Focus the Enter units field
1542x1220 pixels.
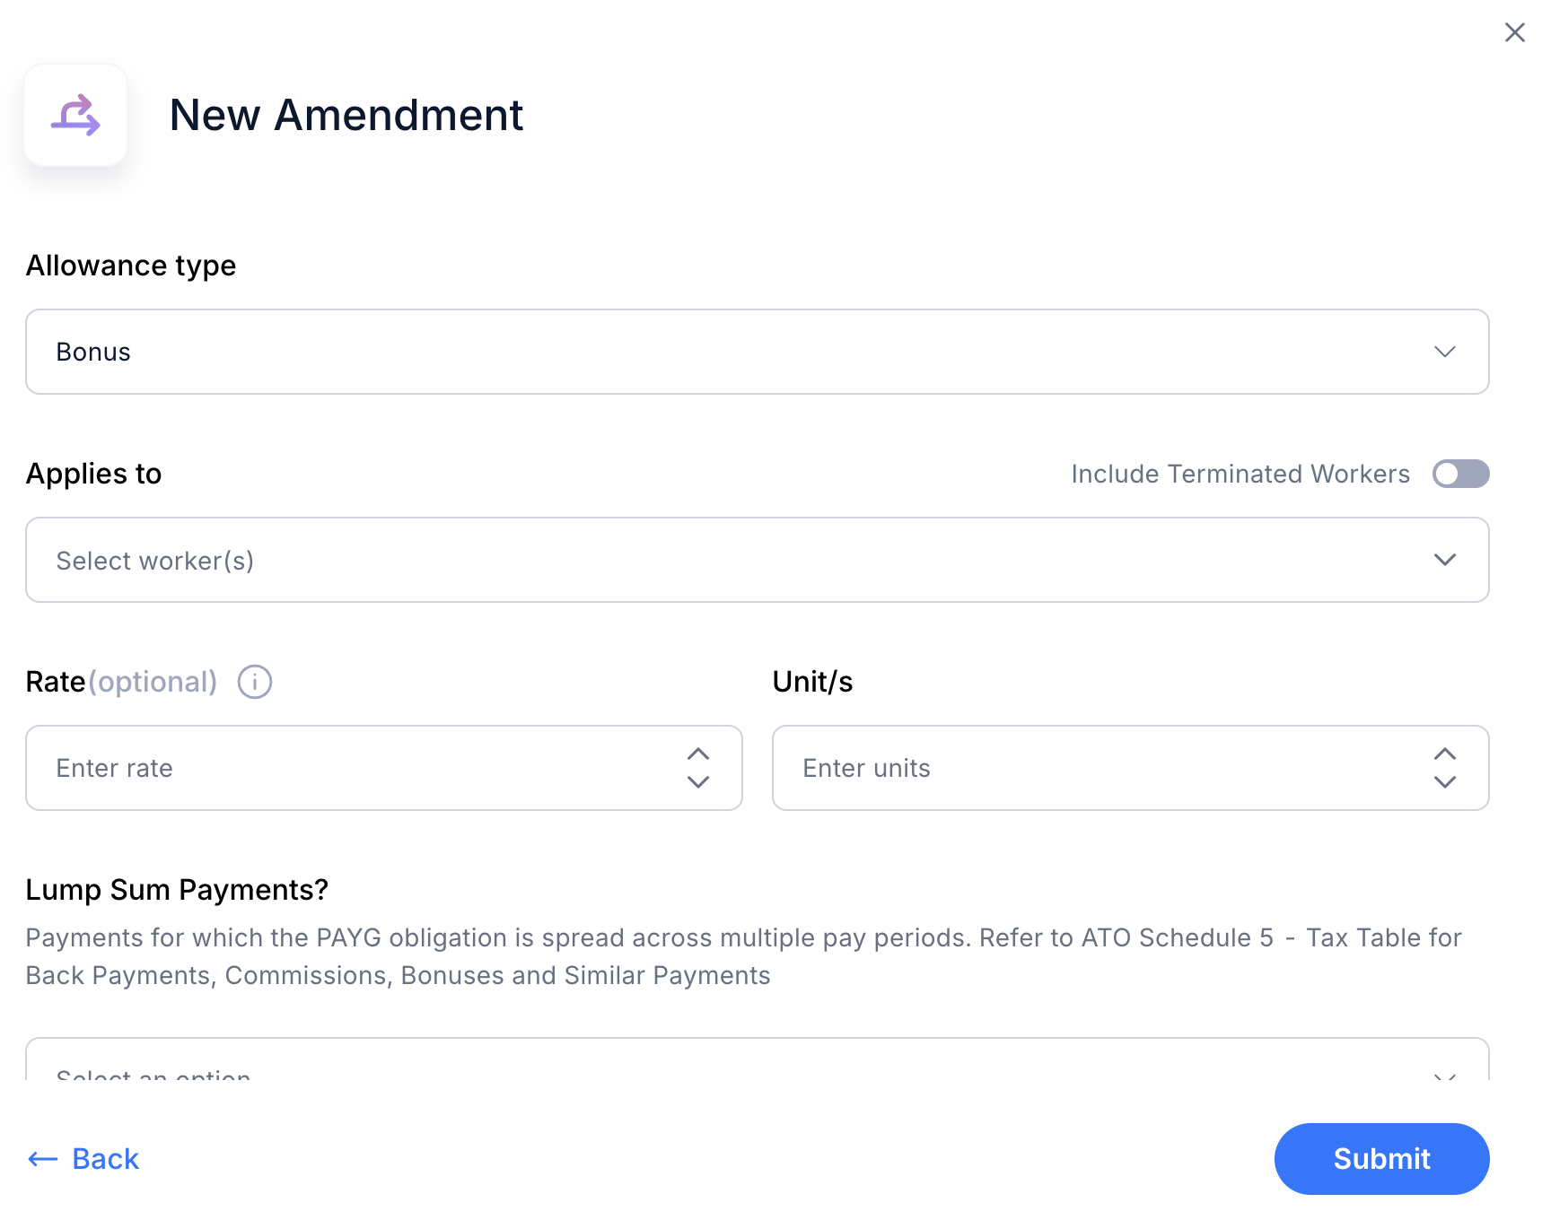coord(1101,768)
